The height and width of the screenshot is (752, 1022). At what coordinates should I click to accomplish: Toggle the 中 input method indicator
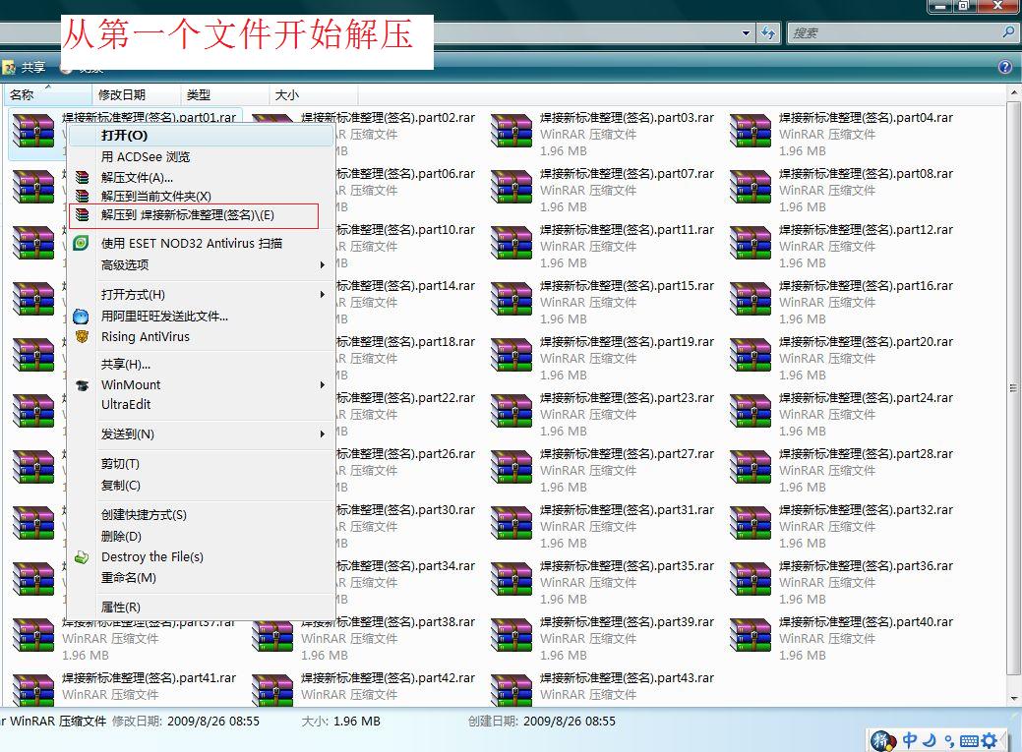[910, 740]
